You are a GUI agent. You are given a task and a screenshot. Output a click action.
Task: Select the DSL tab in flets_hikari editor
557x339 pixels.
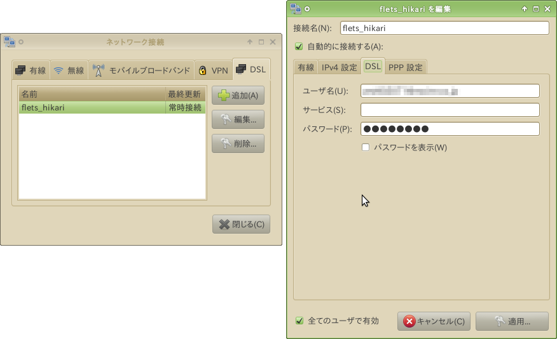[x=373, y=66]
